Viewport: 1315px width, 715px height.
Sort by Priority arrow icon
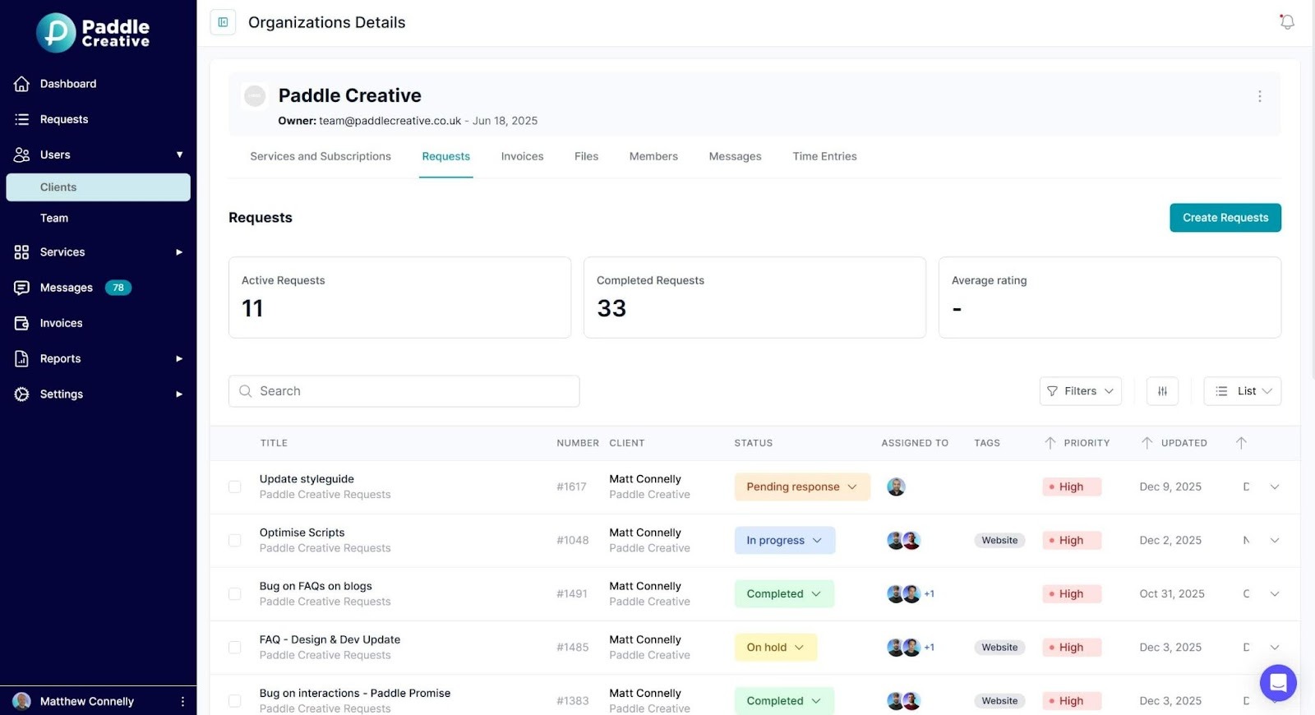1050,443
